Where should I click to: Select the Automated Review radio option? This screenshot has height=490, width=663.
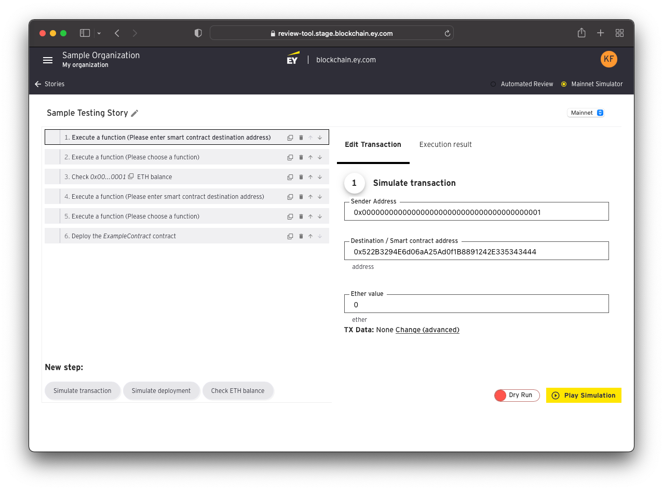(492, 84)
